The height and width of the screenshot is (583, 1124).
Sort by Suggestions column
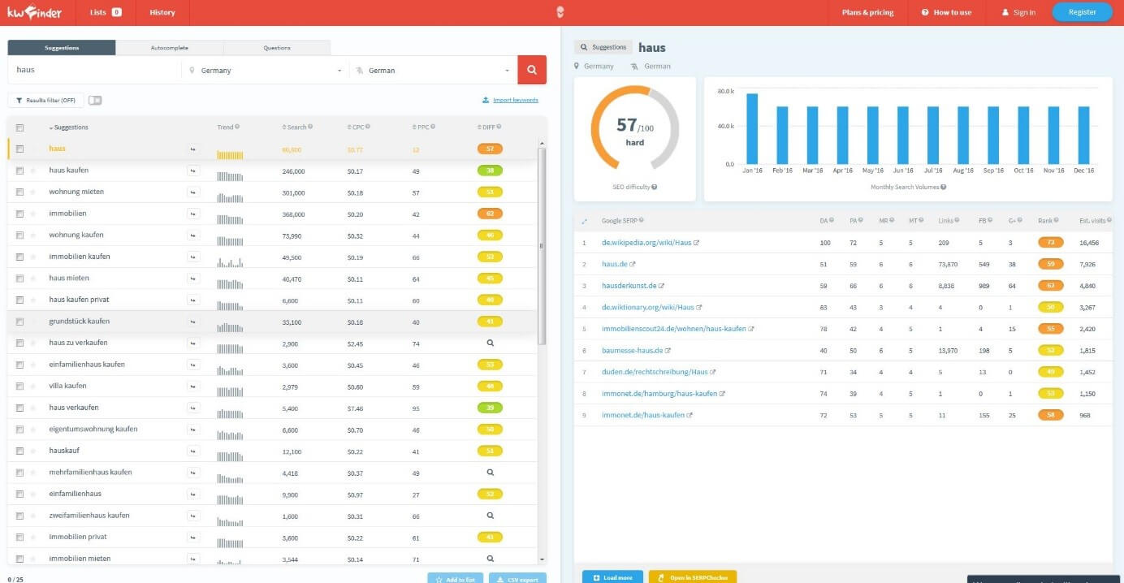(69, 127)
